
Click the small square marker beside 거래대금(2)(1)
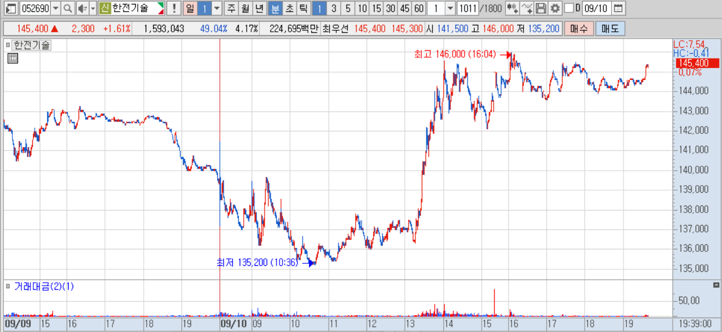(x=8, y=286)
